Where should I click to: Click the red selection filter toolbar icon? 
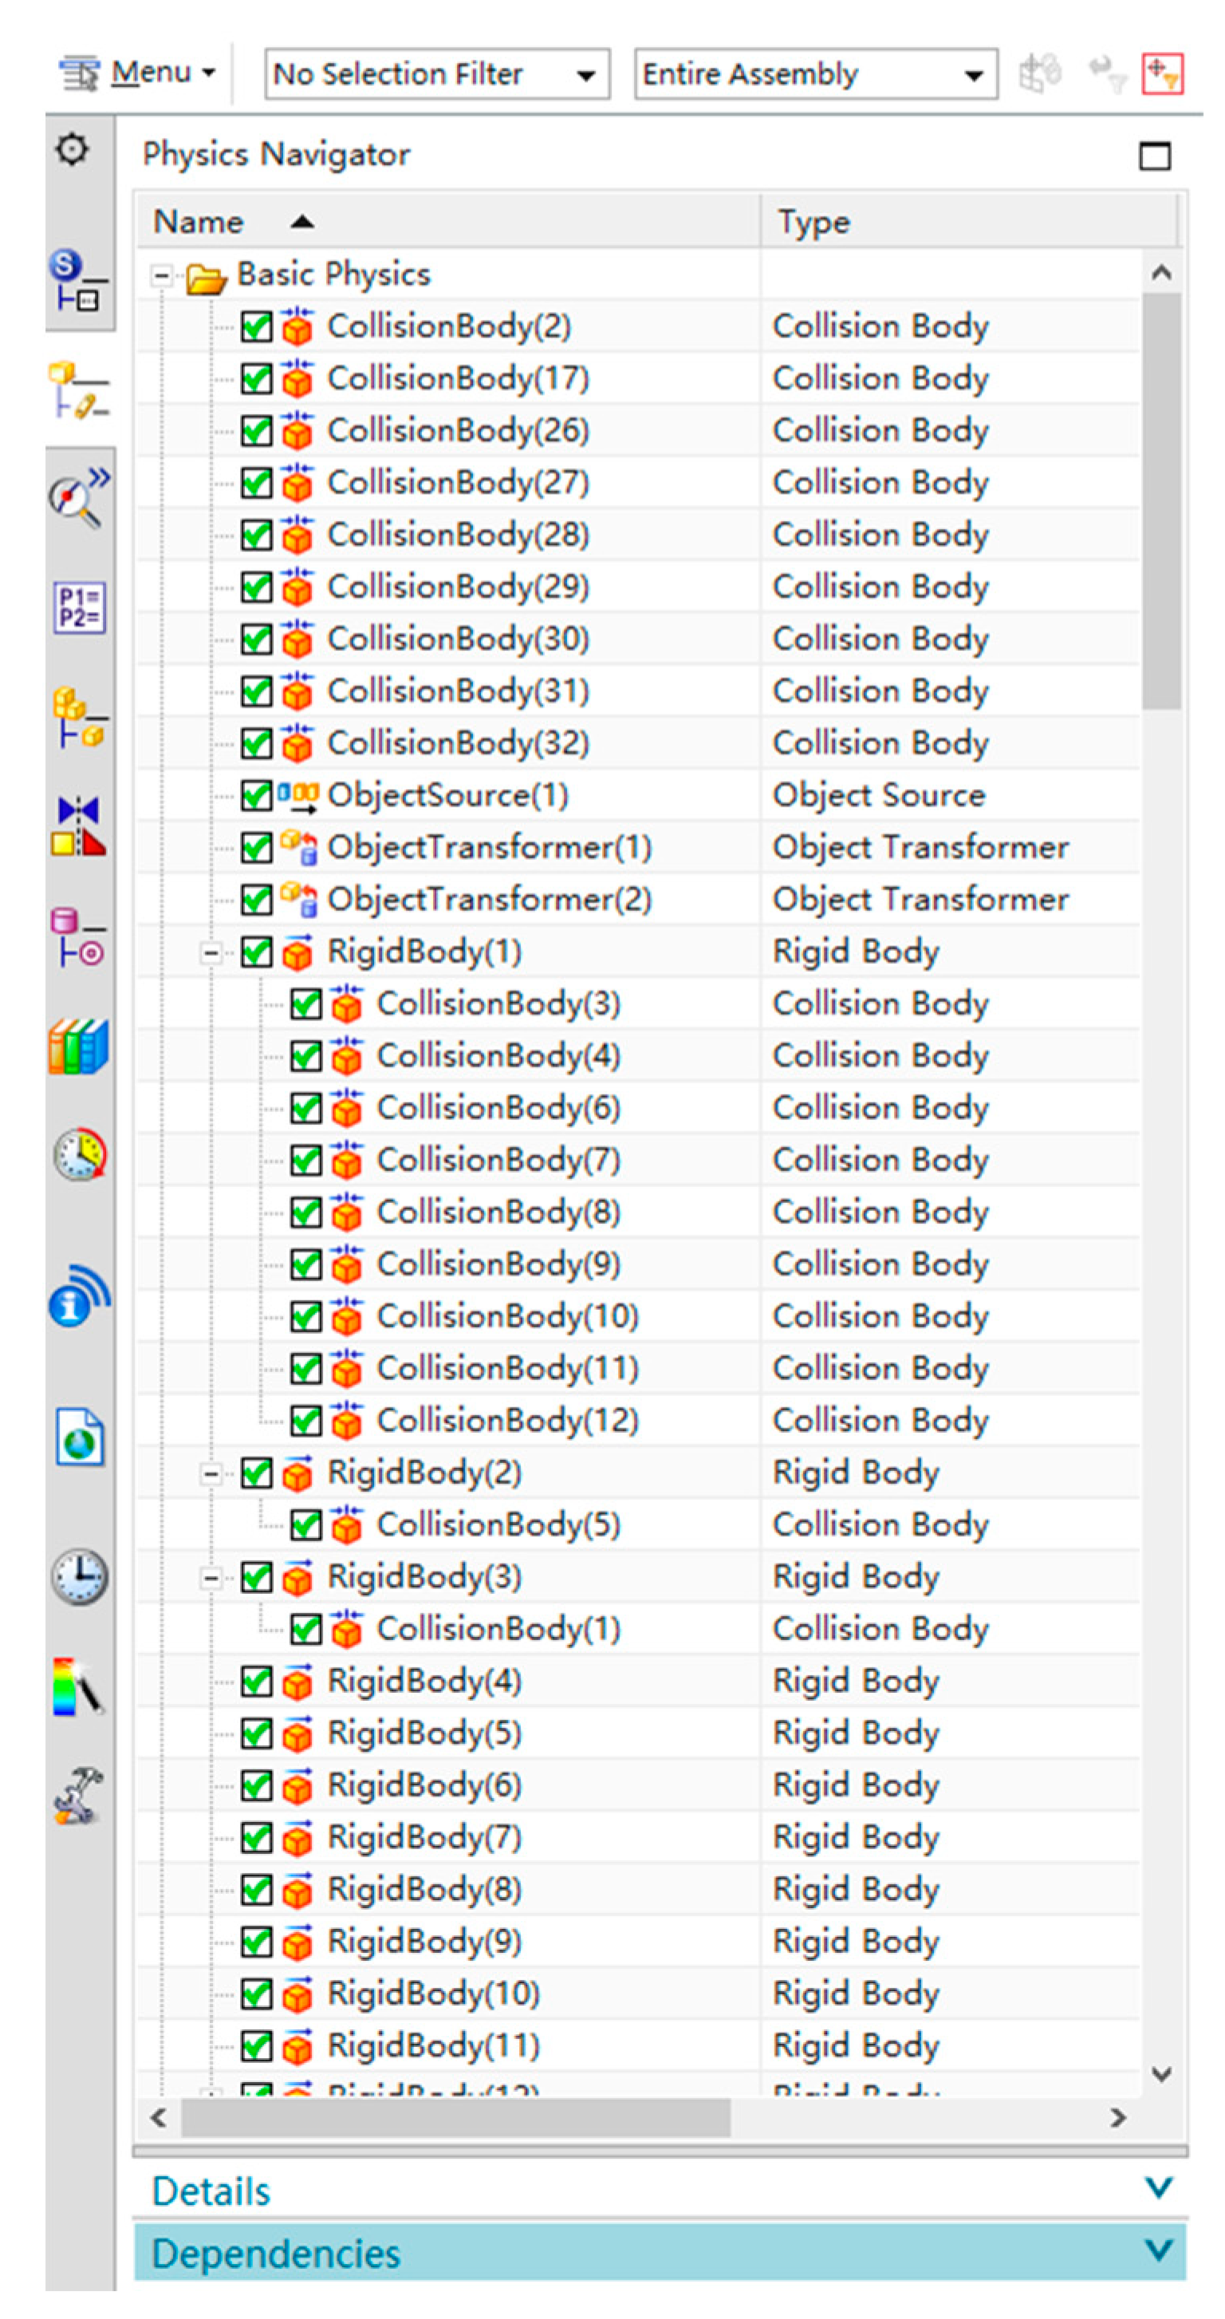click(x=1161, y=73)
